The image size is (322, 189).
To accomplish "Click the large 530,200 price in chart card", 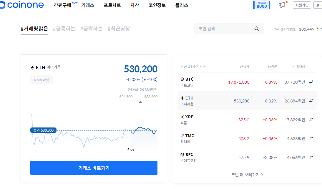I will coord(141,69).
